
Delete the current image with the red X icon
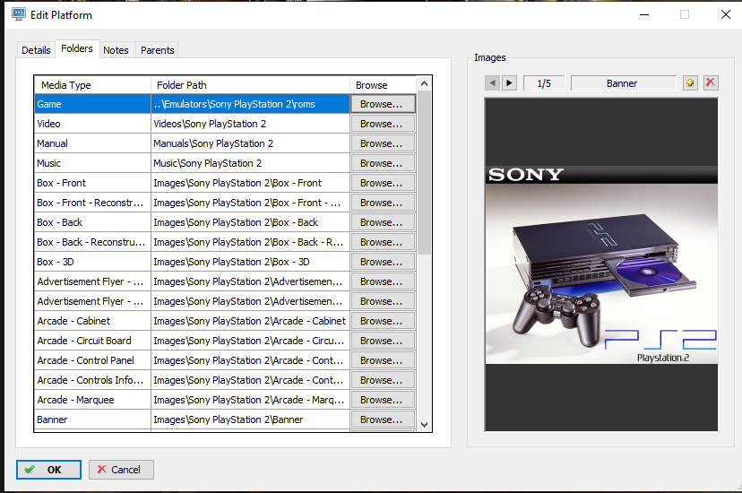711,82
